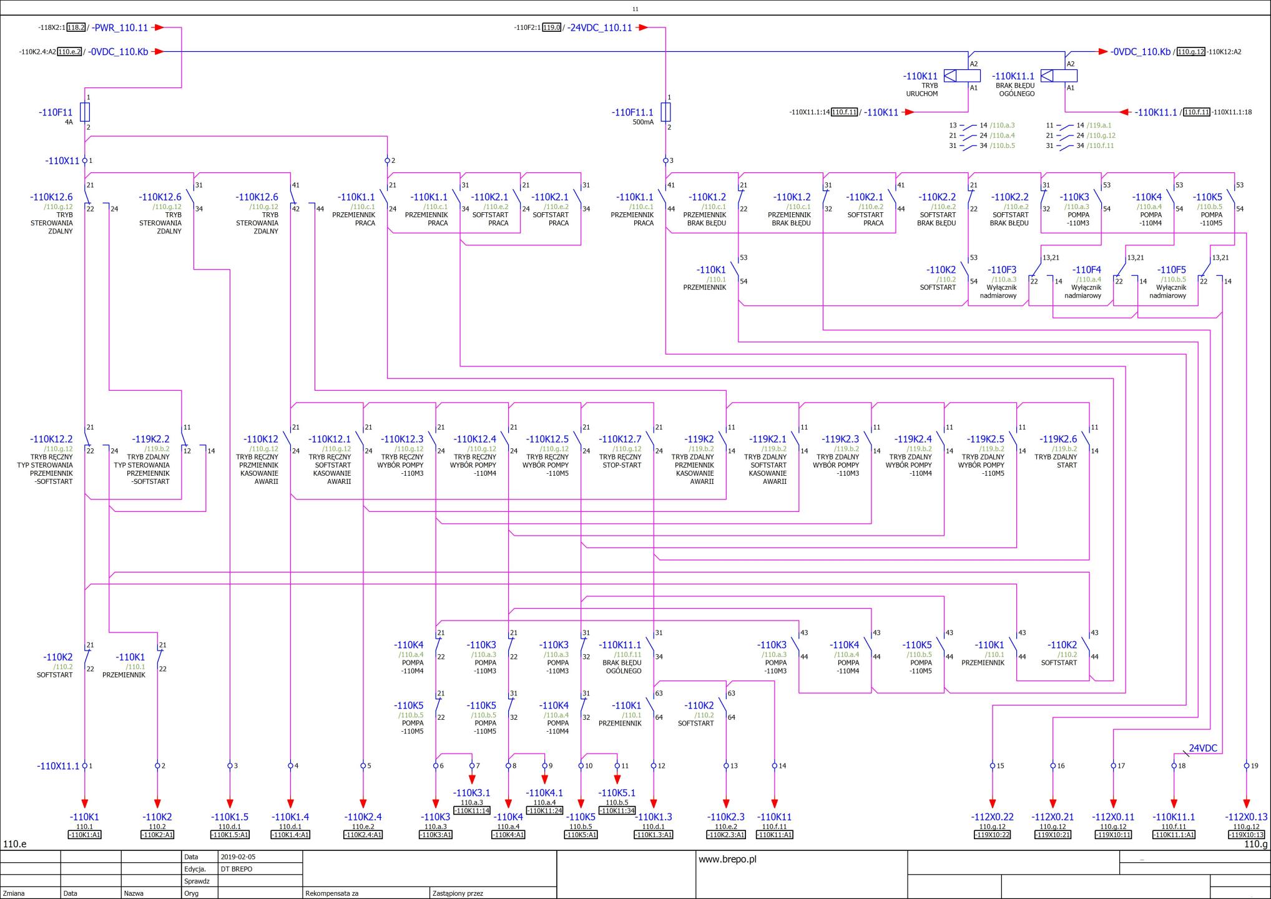Click terminal 18 circle near 24VDC label
Image resolution: width=1271 pixels, height=899 pixels.
pyautogui.click(x=1174, y=765)
